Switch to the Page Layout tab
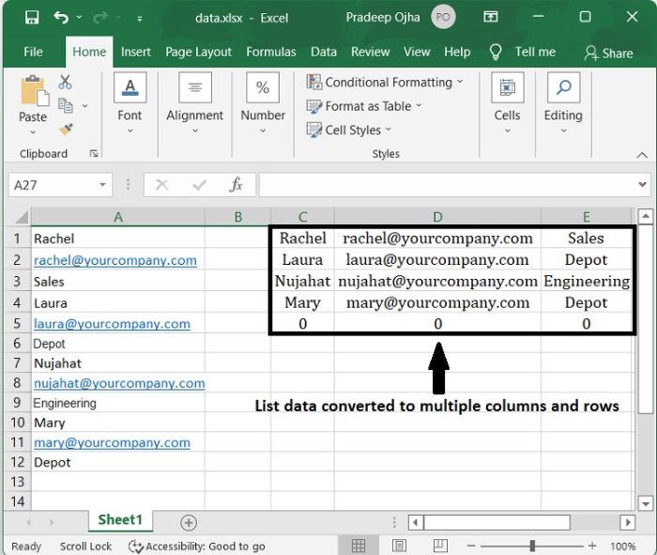Screen dimensions: 657x555 point(199,52)
